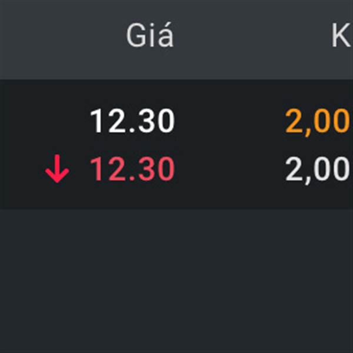Click empty panel area below the price table
The height and width of the screenshot is (353, 353).
click(x=176, y=281)
